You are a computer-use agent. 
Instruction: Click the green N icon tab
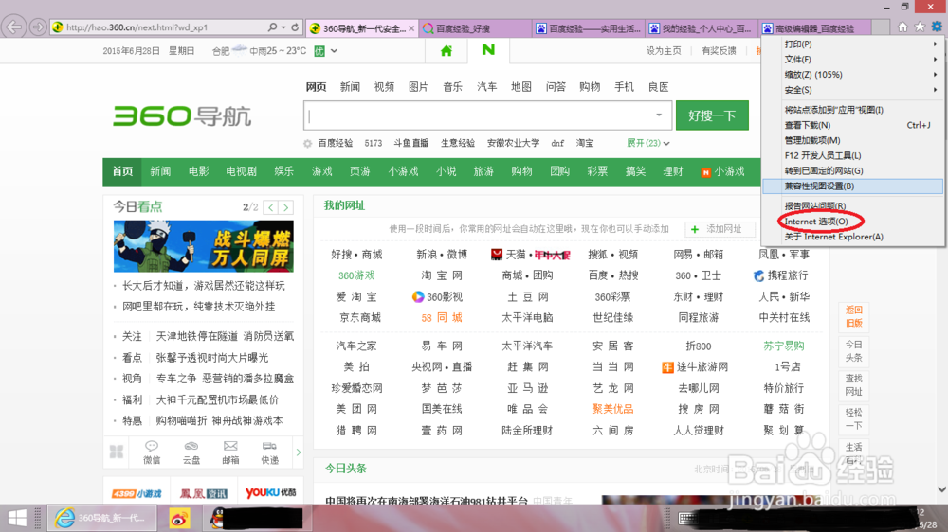point(488,50)
